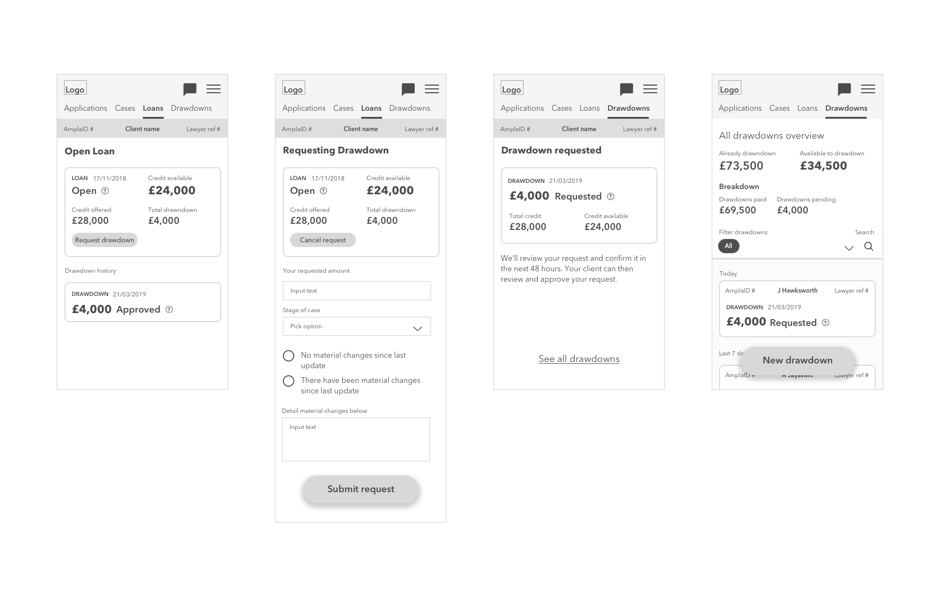The width and height of the screenshot is (945, 590).
Task: Select No material changes since last update
Action: [x=289, y=356]
